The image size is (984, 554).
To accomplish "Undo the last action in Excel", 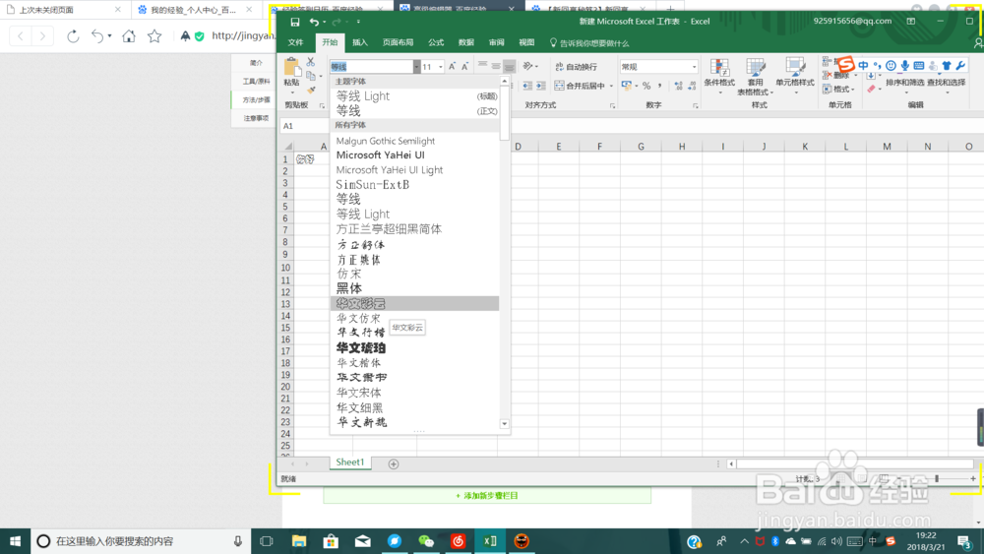I will [x=314, y=22].
